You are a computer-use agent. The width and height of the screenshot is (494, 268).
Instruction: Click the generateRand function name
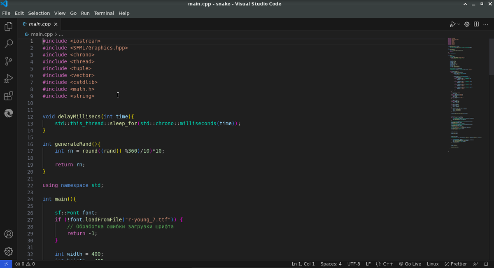click(73, 144)
